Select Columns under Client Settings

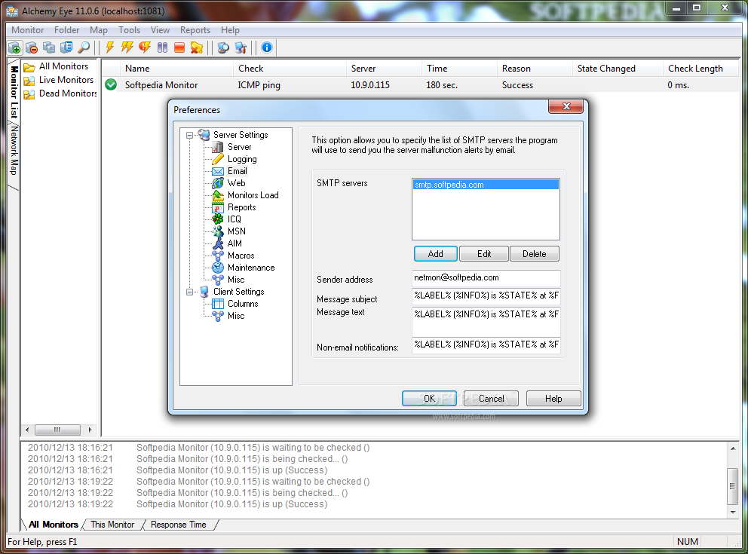[242, 304]
